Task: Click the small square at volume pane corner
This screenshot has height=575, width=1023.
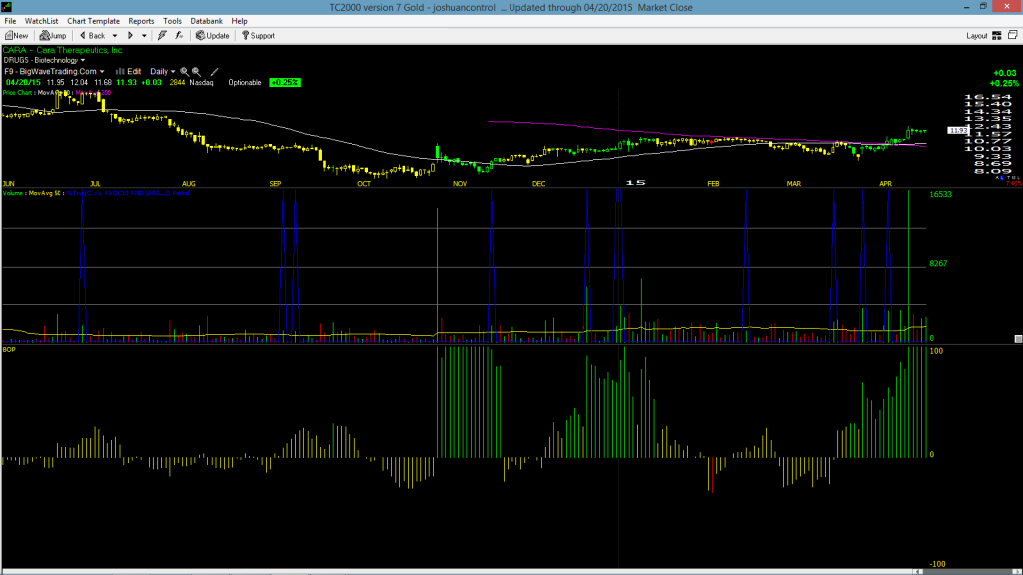Action: coord(1018,339)
